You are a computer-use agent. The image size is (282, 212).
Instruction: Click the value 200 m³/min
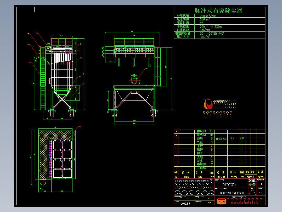[x=208, y=16]
